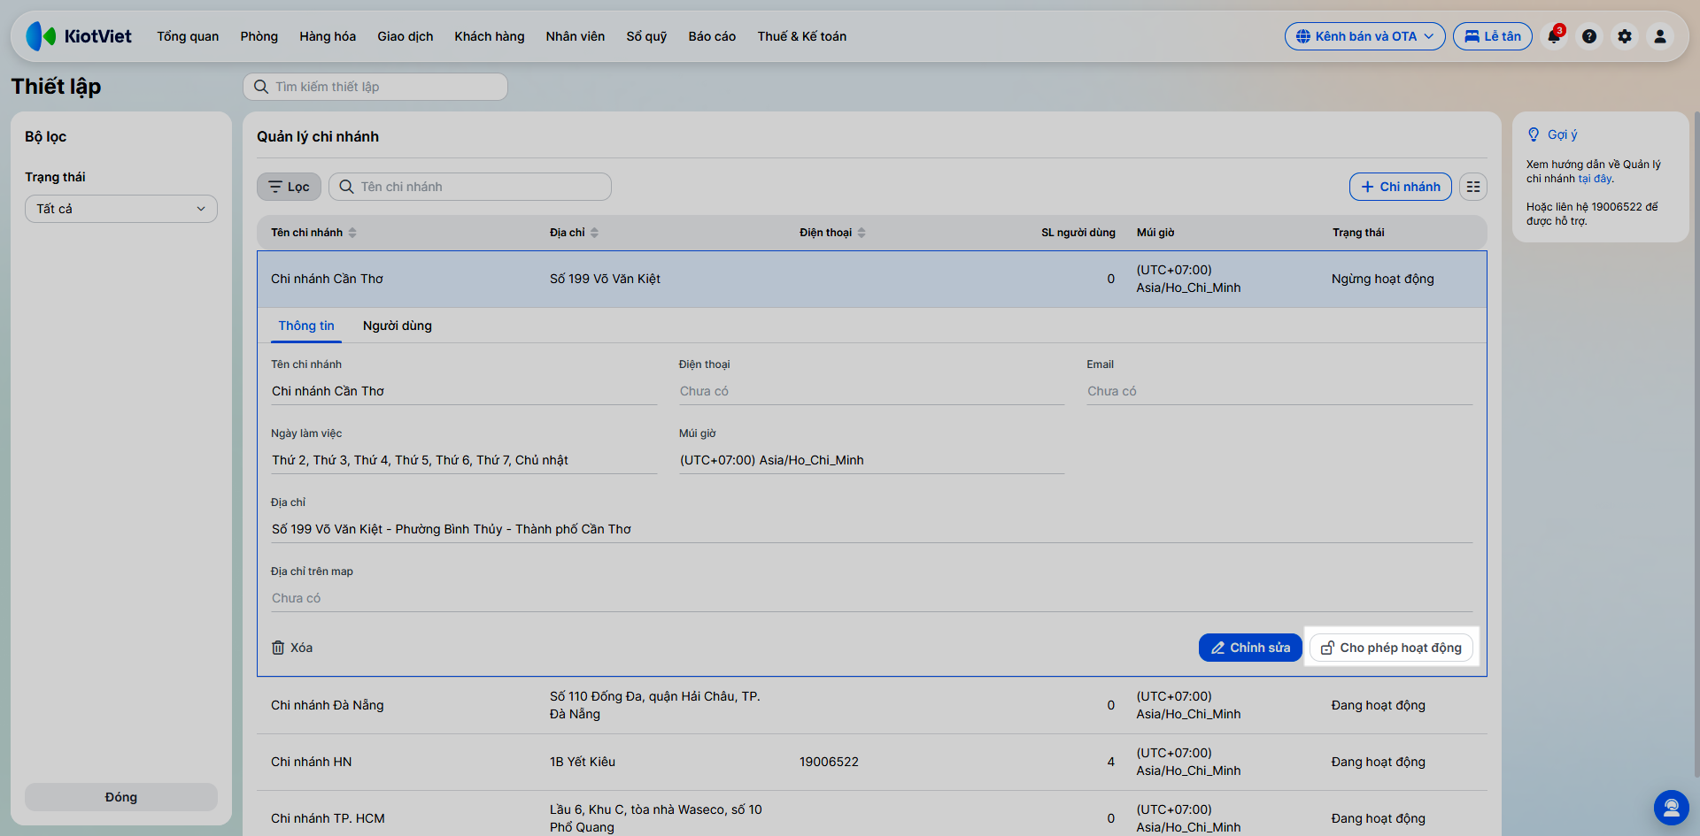Open the help question mark icon
Image resolution: width=1700 pixels, height=836 pixels.
(1589, 36)
